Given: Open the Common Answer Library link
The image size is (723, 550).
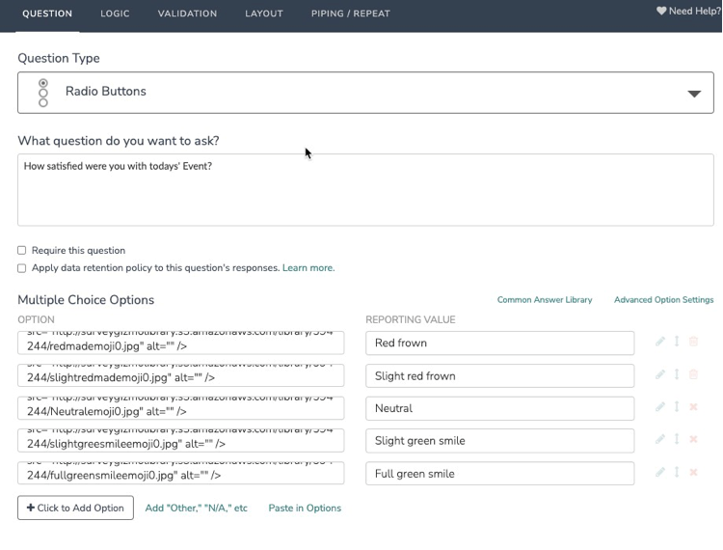Looking at the screenshot, I should (544, 300).
